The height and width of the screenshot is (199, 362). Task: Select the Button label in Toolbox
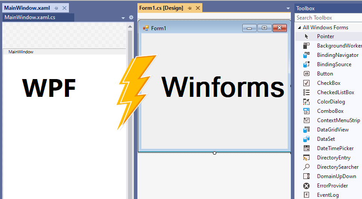[325, 74]
